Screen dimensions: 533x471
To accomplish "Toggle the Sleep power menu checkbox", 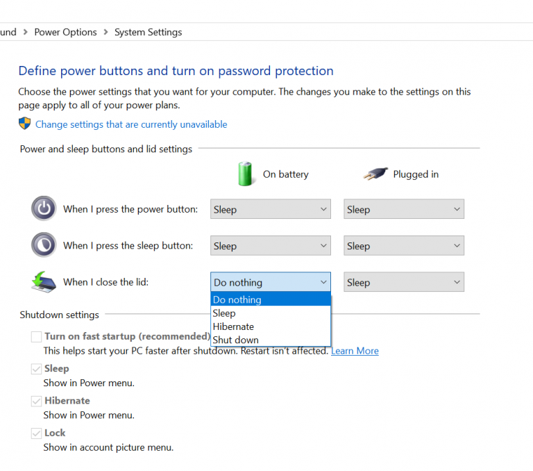I will click(36, 369).
